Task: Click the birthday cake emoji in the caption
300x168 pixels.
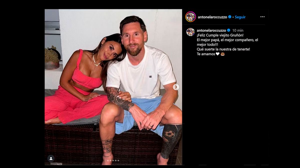Action: point(222,54)
